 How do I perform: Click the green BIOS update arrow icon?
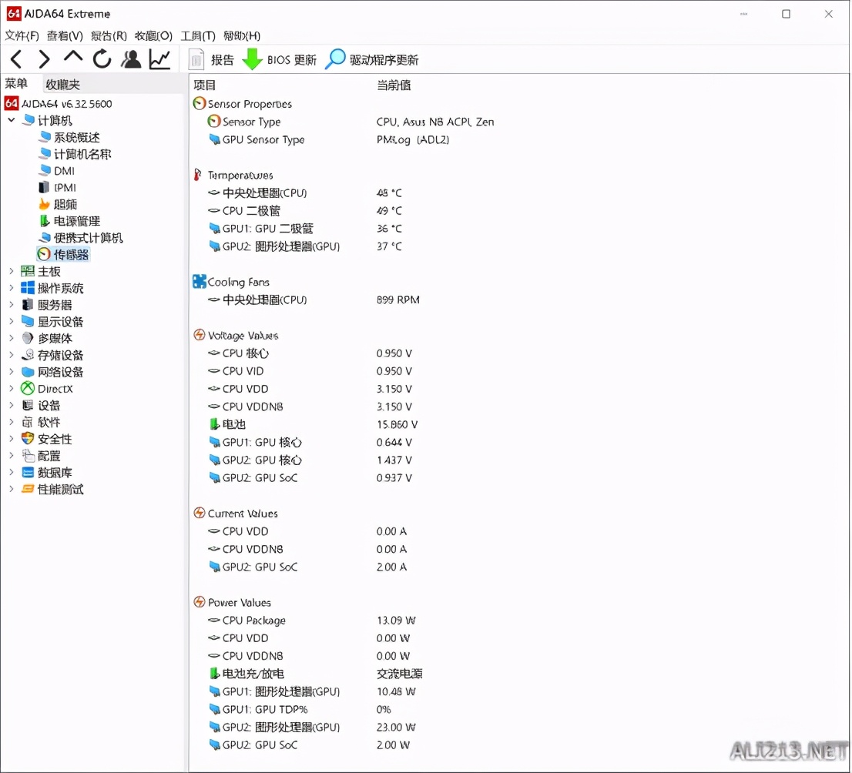[x=252, y=59]
